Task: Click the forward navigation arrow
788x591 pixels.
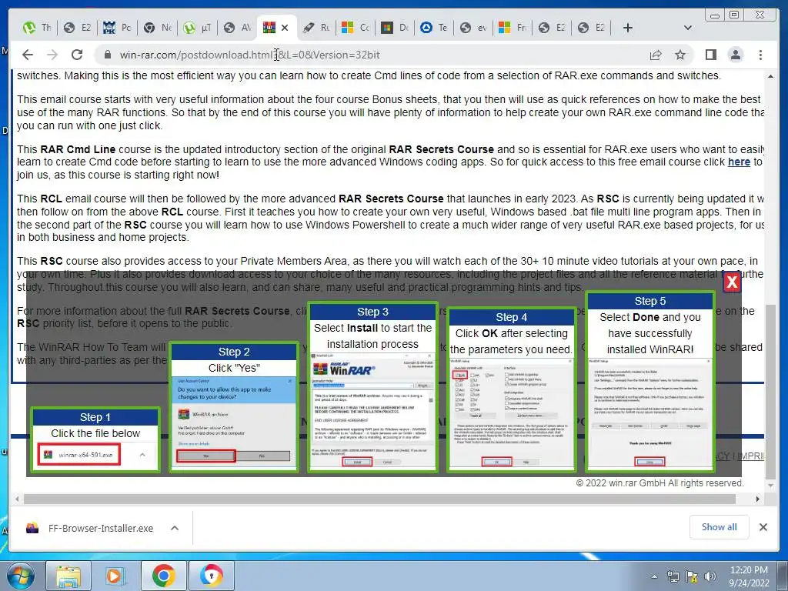Action: 52,55
